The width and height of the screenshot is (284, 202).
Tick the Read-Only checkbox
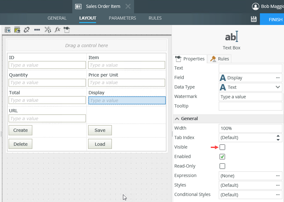pos(223,166)
